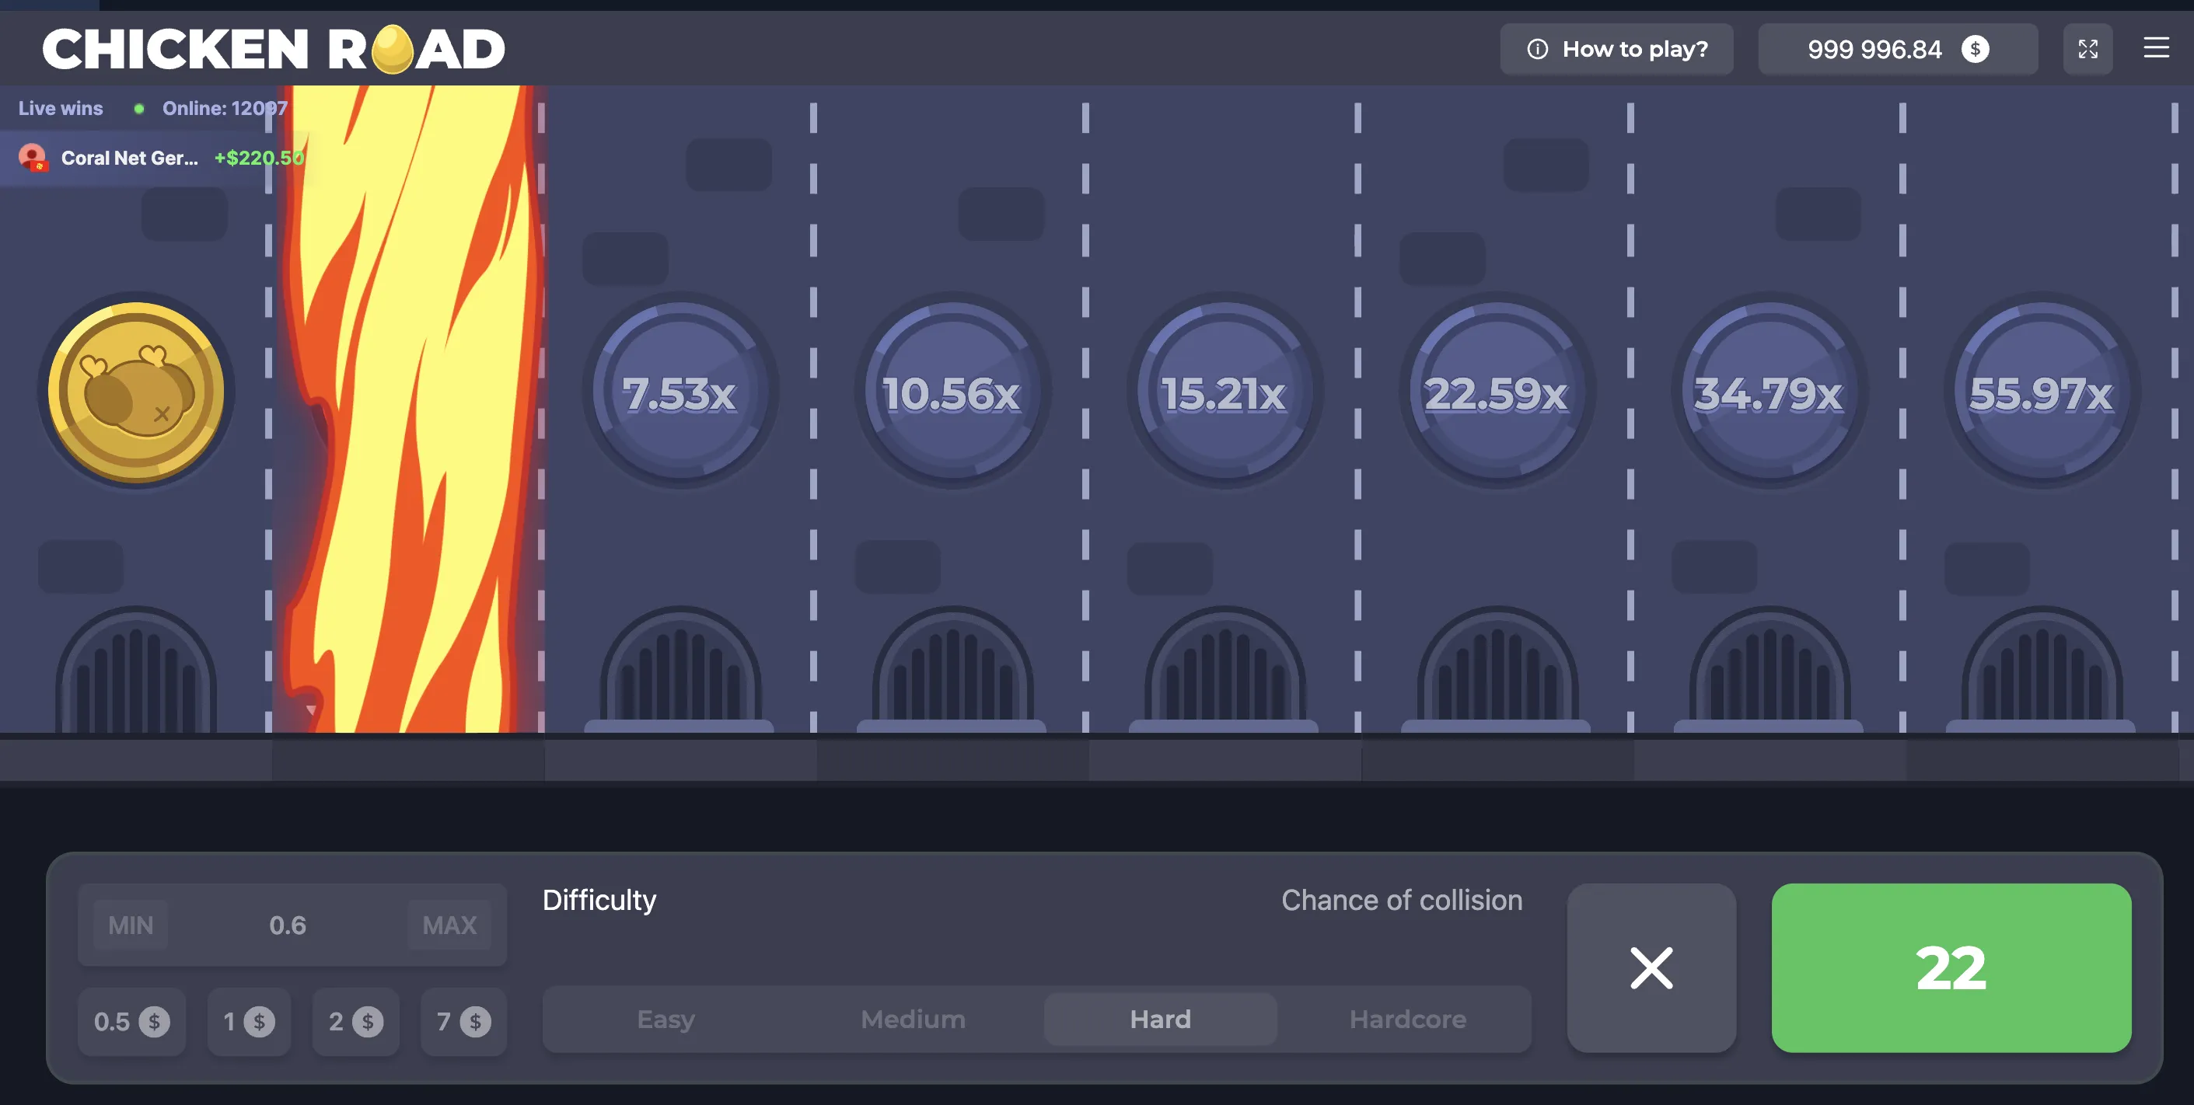The height and width of the screenshot is (1105, 2194).
Task: Choose the 0.5 dollar bet preset
Action: (131, 1021)
